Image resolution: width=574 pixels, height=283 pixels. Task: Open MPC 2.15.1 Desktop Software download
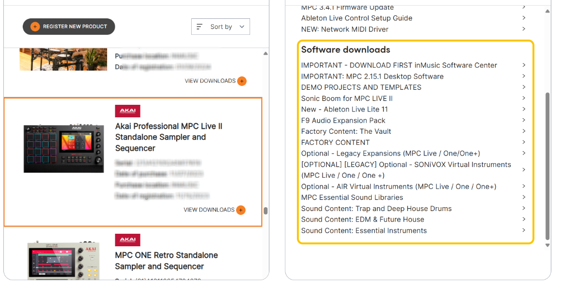(372, 76)
